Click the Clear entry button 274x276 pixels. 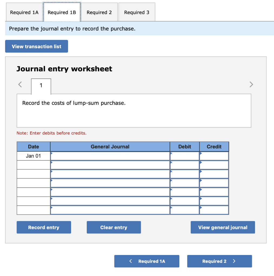click(x=113, y=227)
